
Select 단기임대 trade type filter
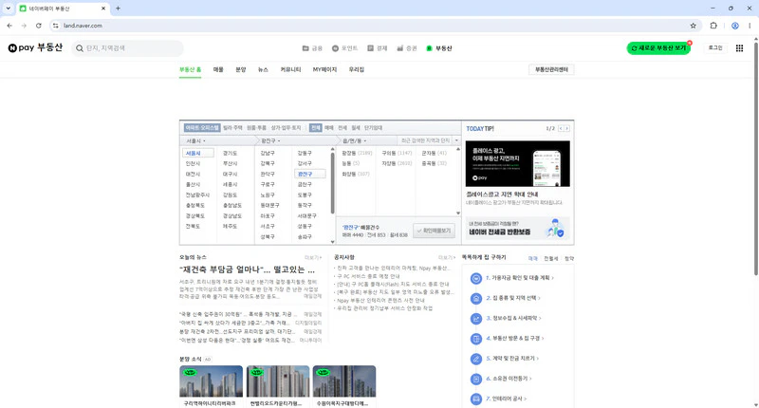pyautogui.click(x=373, y=128)
